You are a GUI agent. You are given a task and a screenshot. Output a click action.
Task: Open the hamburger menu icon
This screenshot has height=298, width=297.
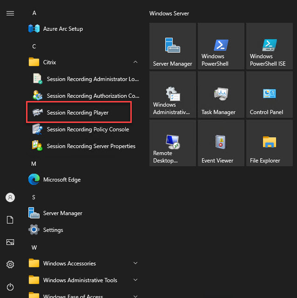(x=10, y=14)
